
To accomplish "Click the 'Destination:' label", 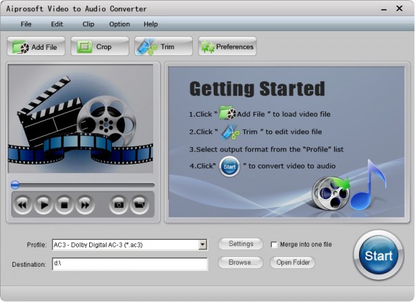I will click(29, 265).
